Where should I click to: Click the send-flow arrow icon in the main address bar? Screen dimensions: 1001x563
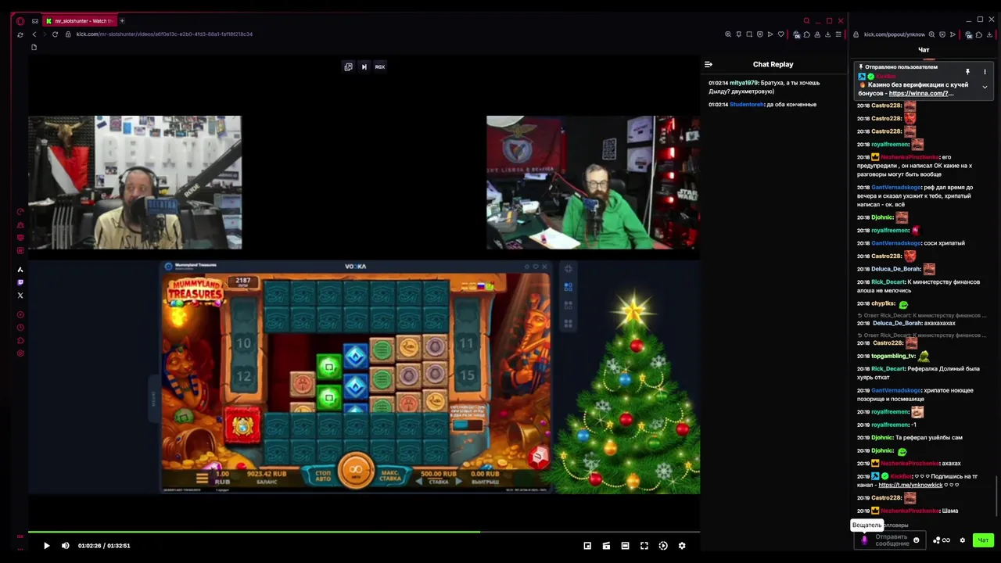pos(770,34)
